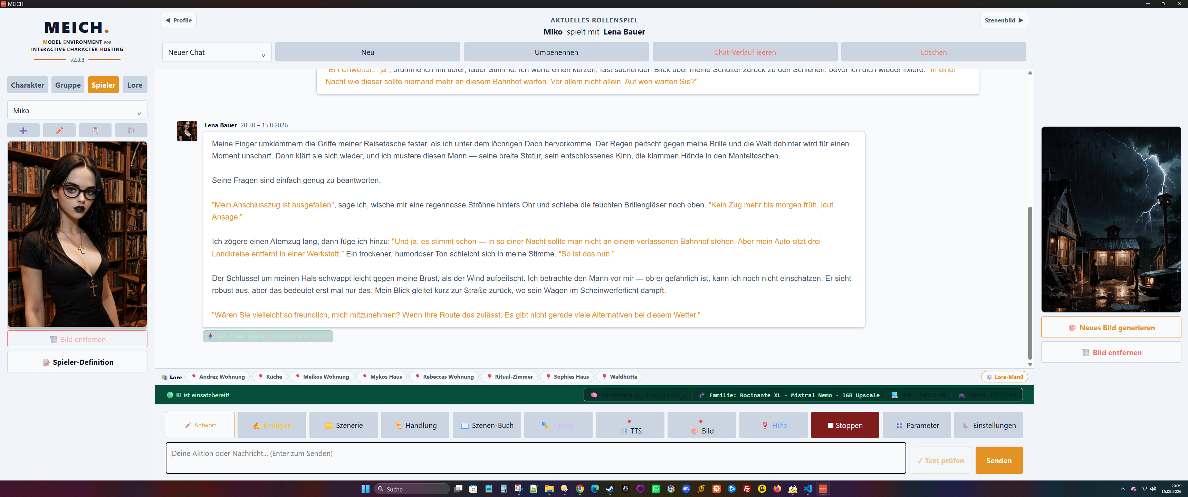Click the message input field
Image resolution: width=1188 pixels, height=497 pixels.
coord(536,458)
